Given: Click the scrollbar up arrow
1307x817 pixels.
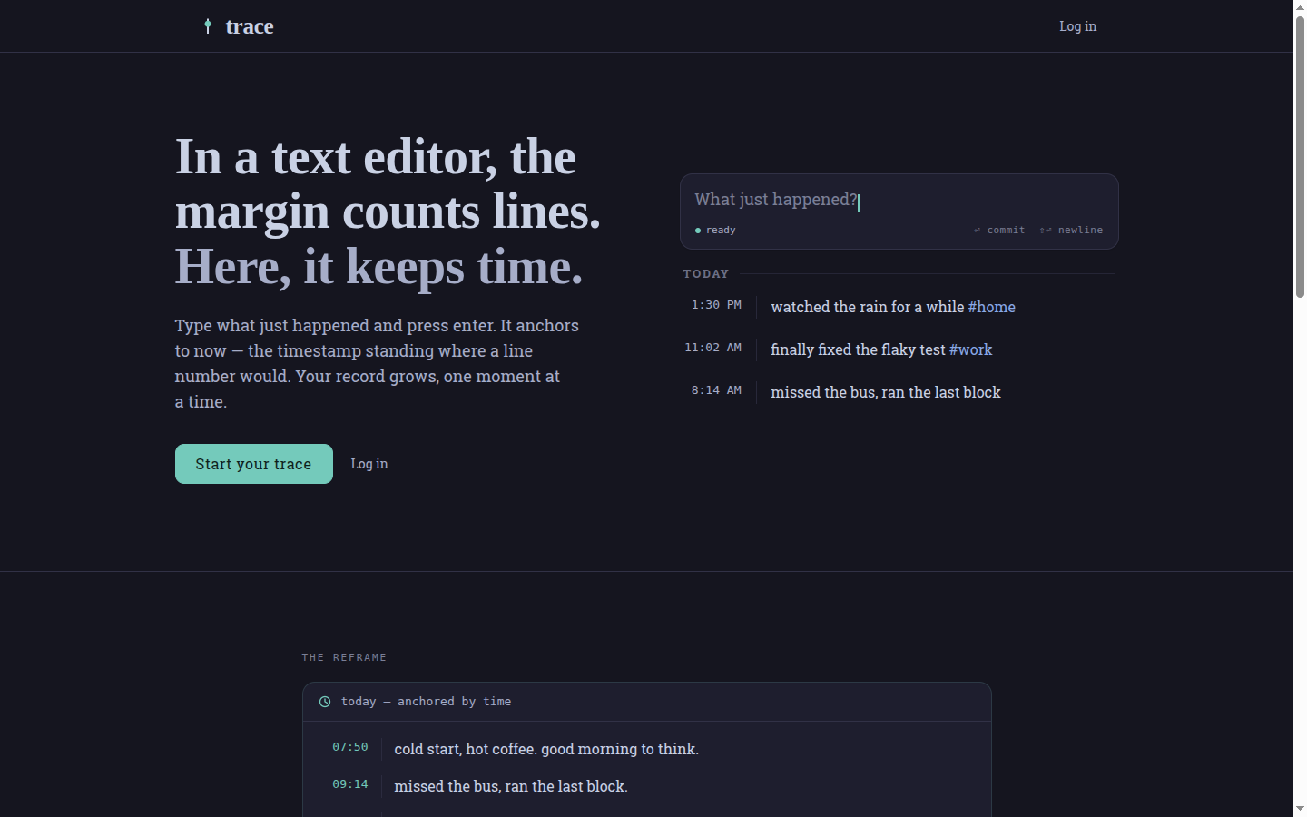Looking at the screenshot, I should point(1300,6).
